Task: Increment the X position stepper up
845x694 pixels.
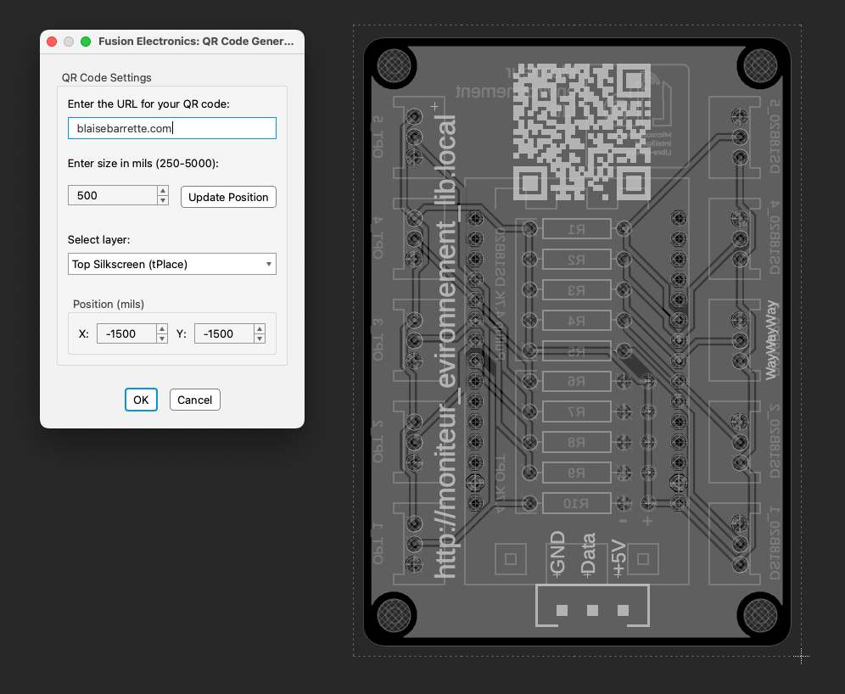Action: (162, 328)
